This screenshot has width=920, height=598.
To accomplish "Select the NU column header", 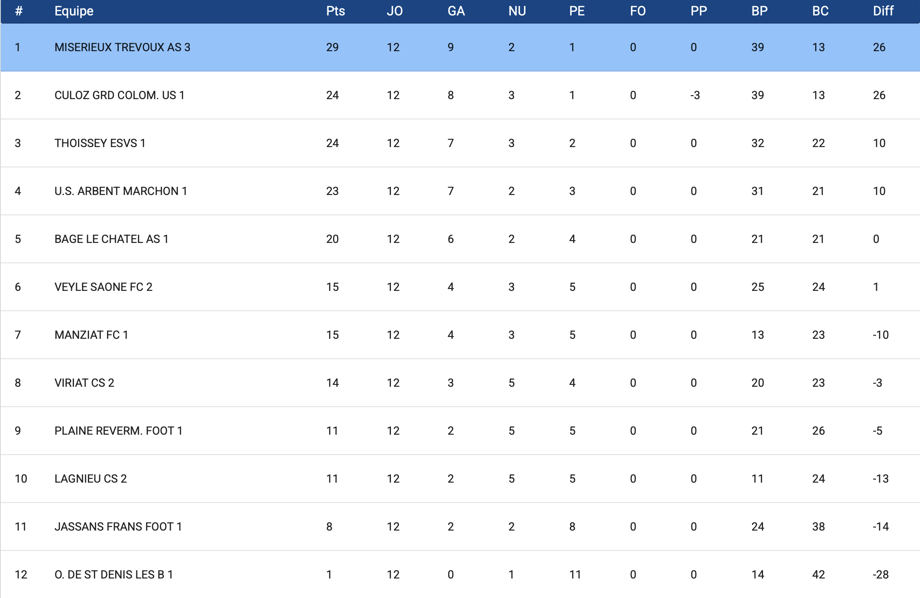I will coord(517,11).
